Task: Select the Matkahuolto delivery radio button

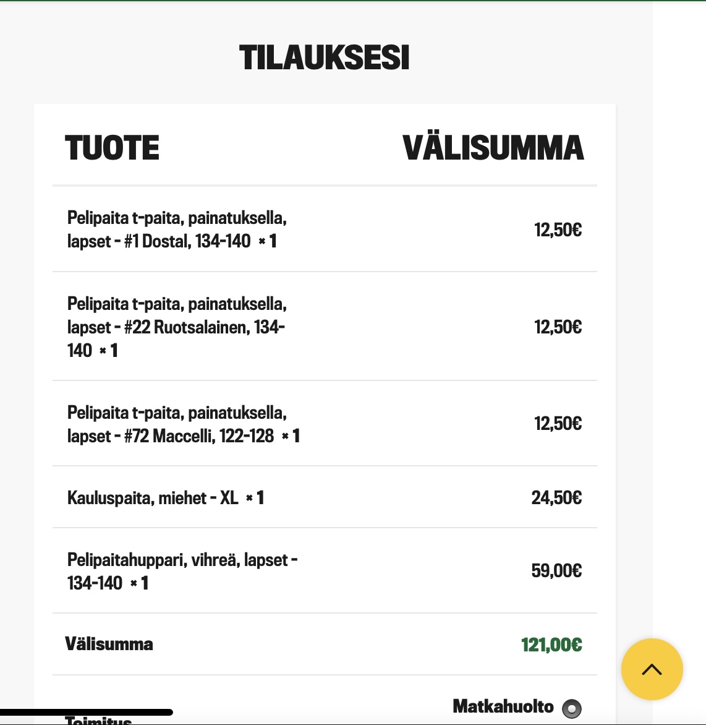Action: pos(572,708)
